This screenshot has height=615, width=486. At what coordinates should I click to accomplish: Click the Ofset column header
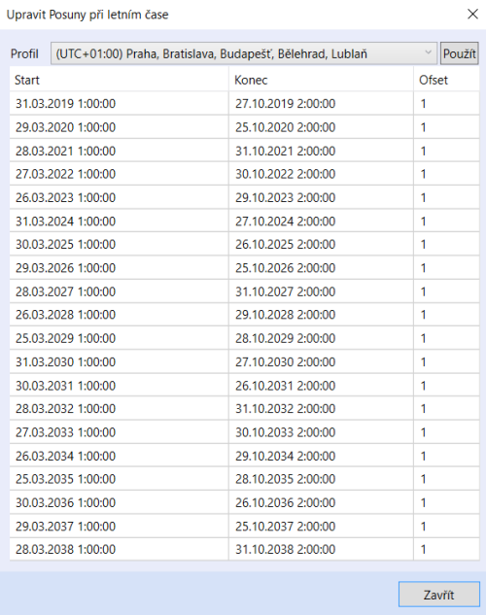(x=446, y=80)
